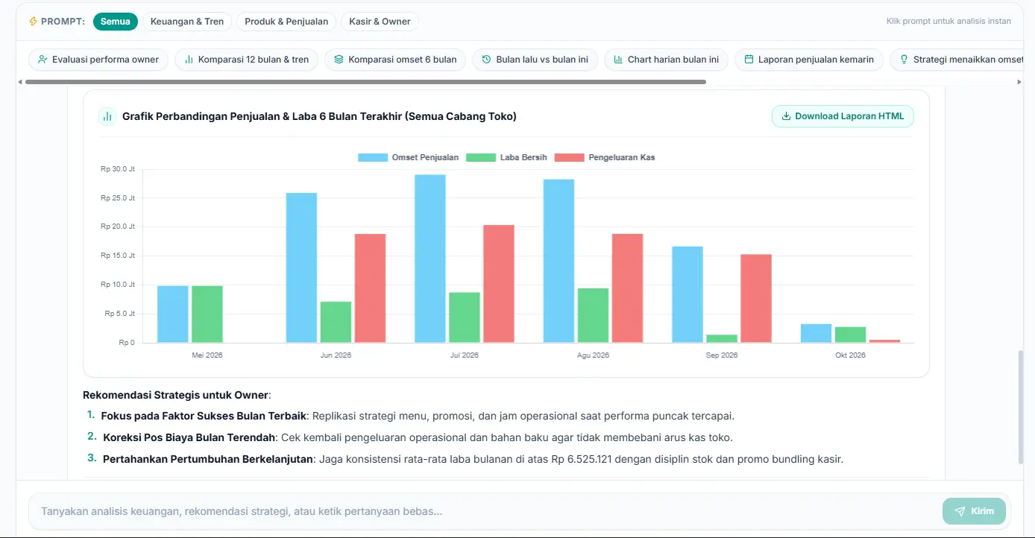Screen dimensions: 1035x538
Task: Click the "Okt 2026" axis label
Action: (850, 355)
